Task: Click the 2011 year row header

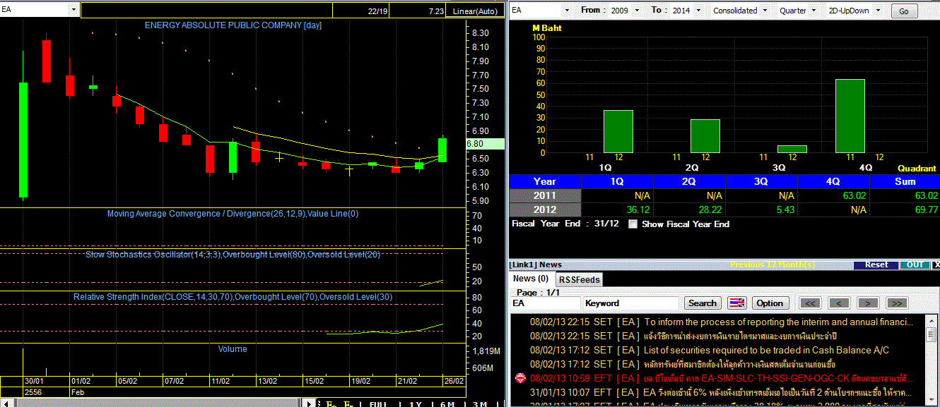Action: [x=545, y=196]
